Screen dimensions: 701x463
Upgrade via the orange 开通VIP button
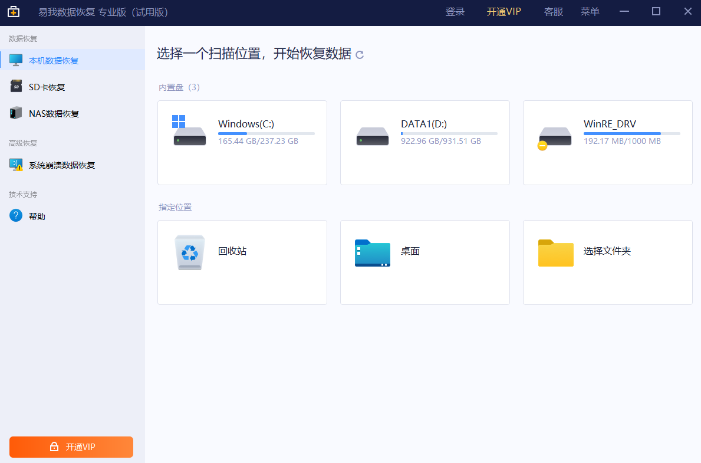pos(71,447)
